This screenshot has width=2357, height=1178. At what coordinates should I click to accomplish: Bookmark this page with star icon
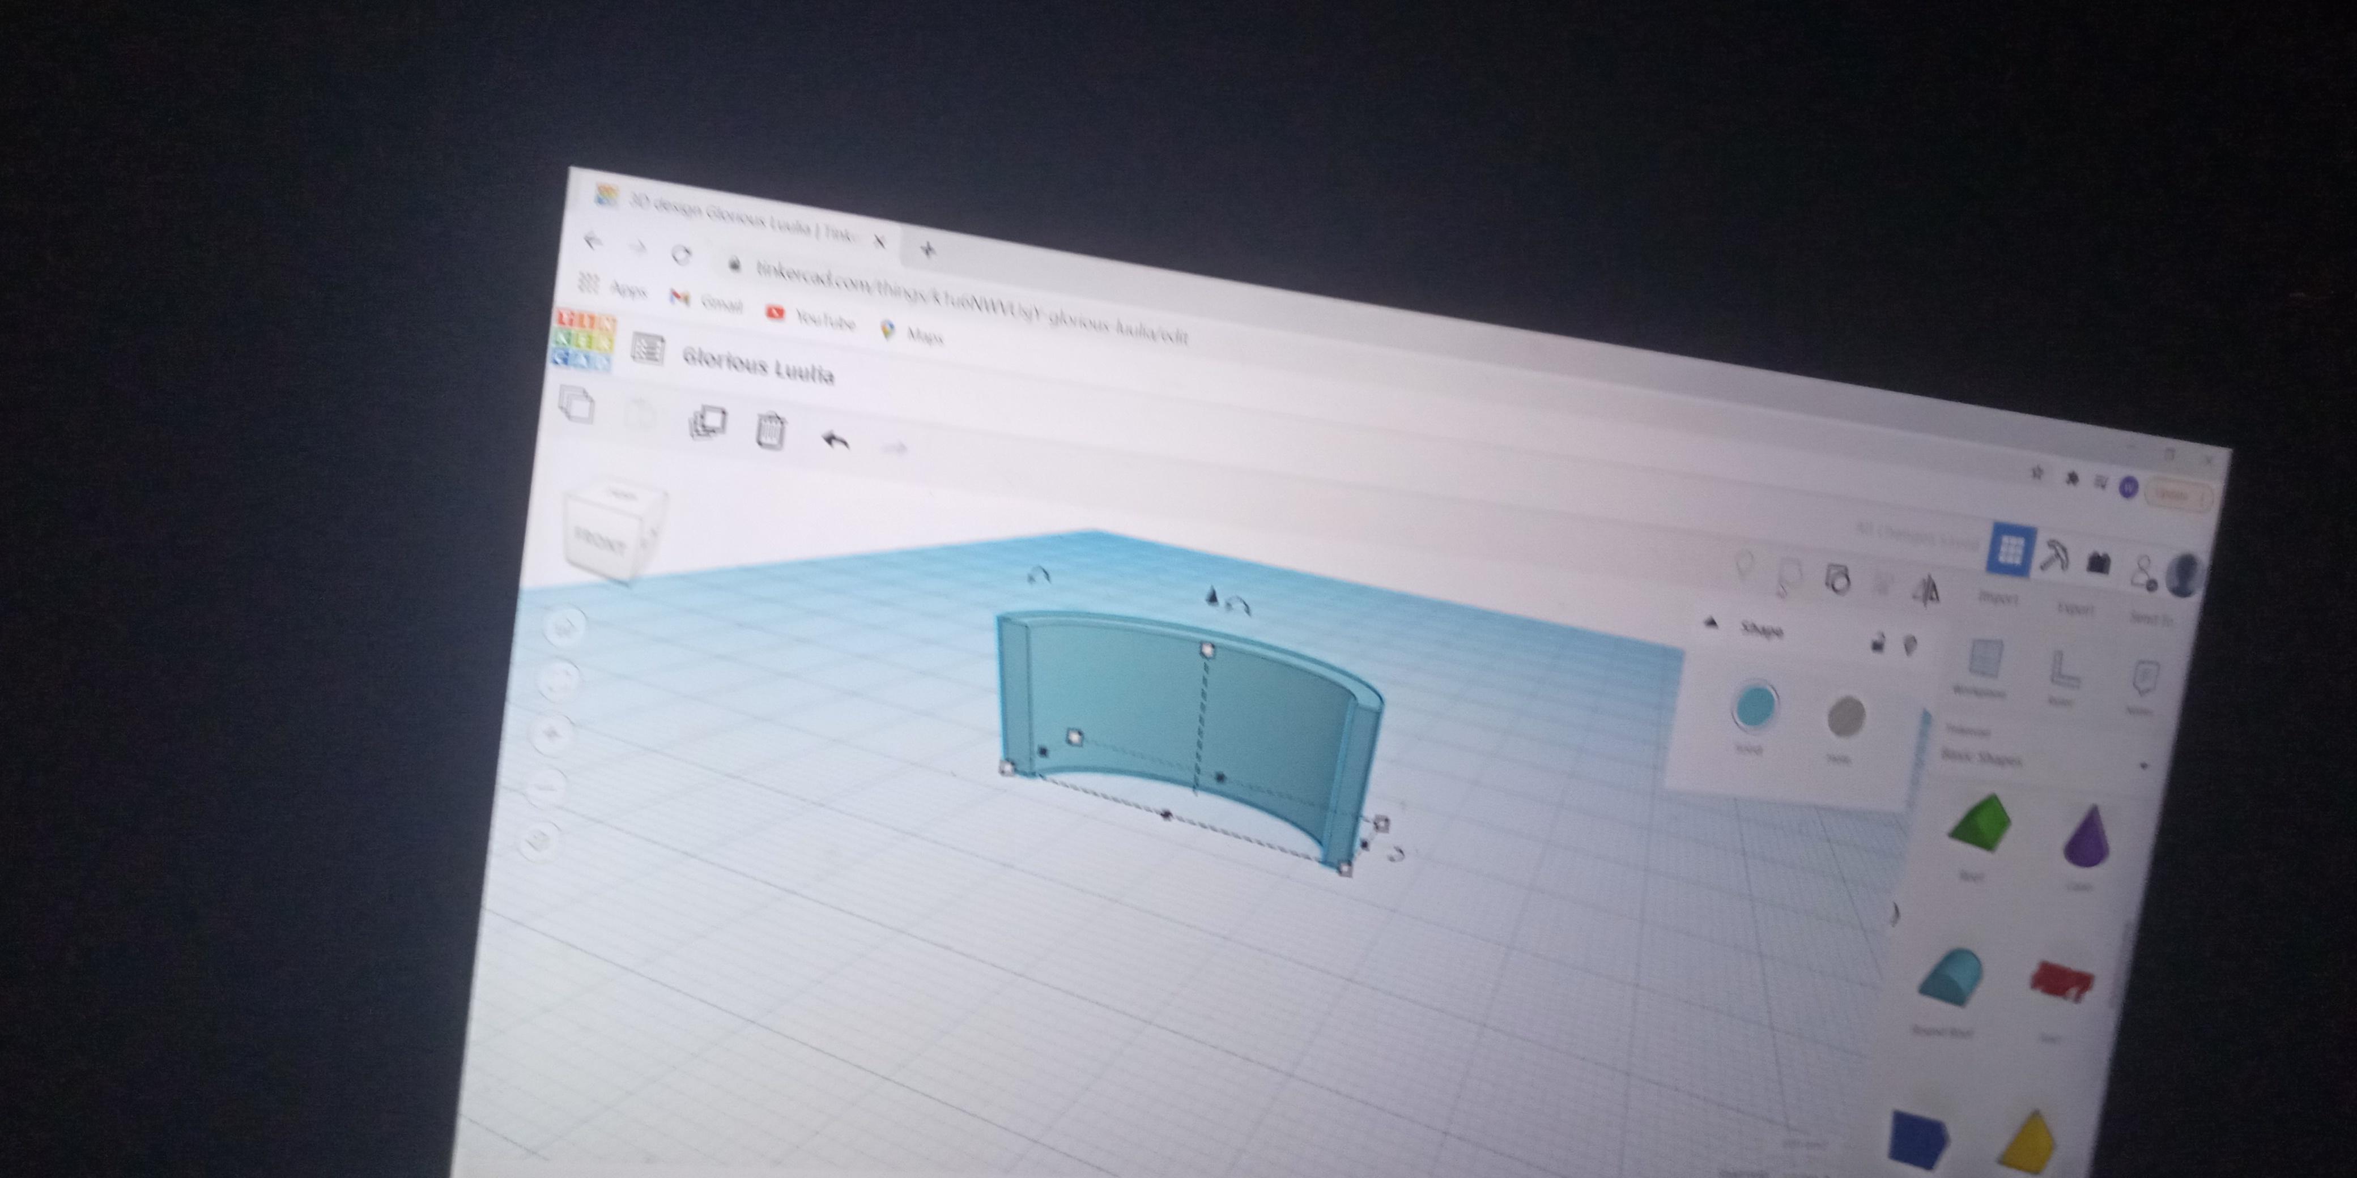pos(2037,472)
